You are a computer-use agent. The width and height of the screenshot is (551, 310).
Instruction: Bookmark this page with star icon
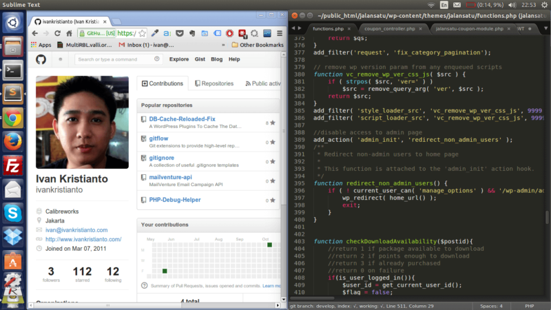coord(142,33)
